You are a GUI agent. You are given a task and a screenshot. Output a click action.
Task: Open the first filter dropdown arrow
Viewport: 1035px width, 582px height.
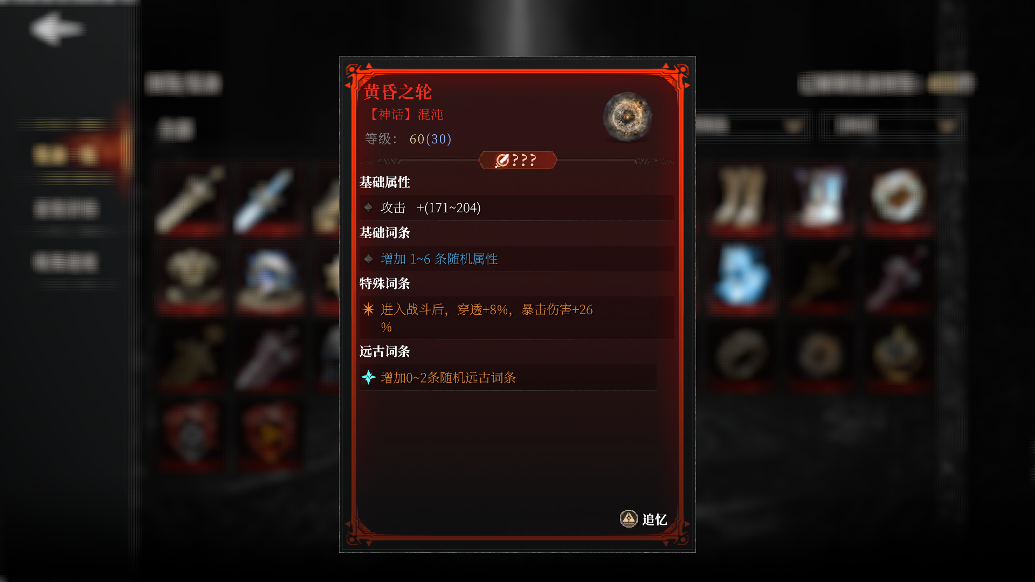[793, 126]
